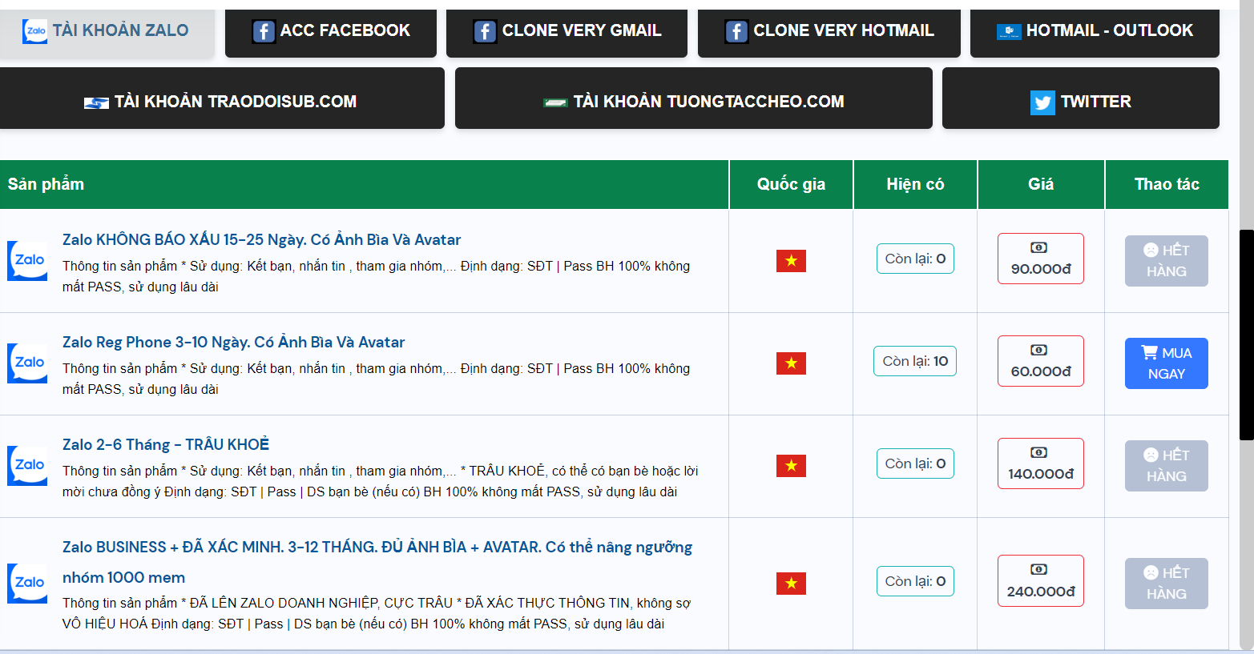The width and height of the screenshot is (1254, 654).
Task: Click Zalo logo of KHÔNG BÁO XẤU product
Action: point(28,261)
